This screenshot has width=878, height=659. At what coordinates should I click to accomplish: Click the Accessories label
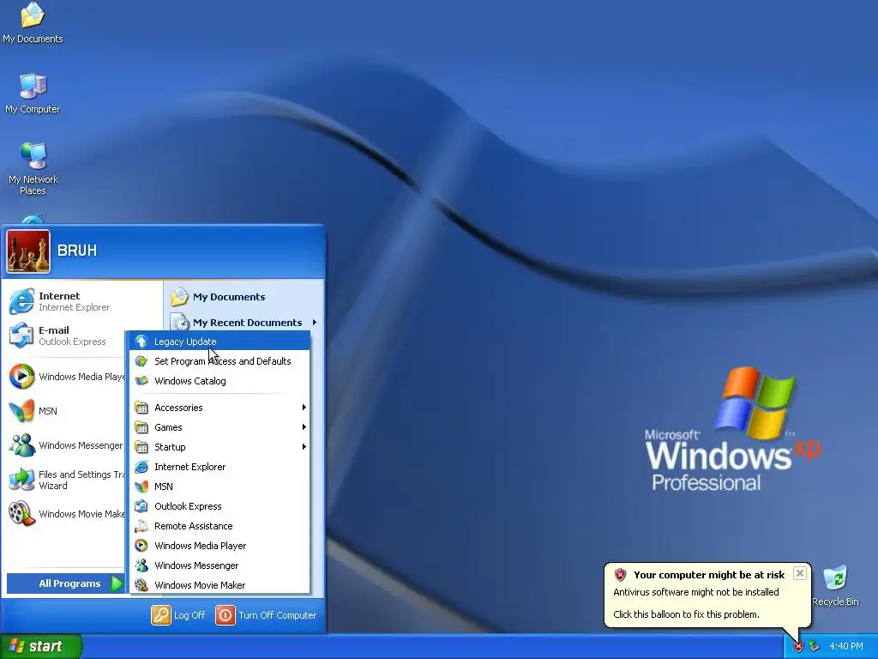(178, 408)
